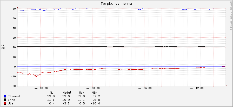
Task: Click the red arrow at the x-axis end
Action: [226, 86]
